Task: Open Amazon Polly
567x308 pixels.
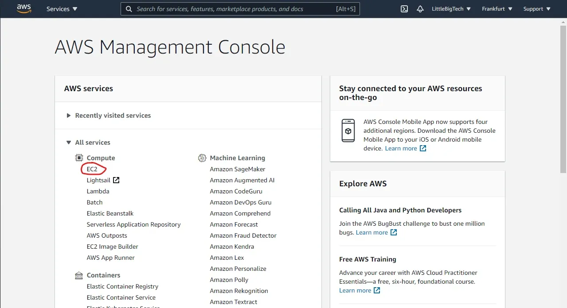Action: [229, 280]
